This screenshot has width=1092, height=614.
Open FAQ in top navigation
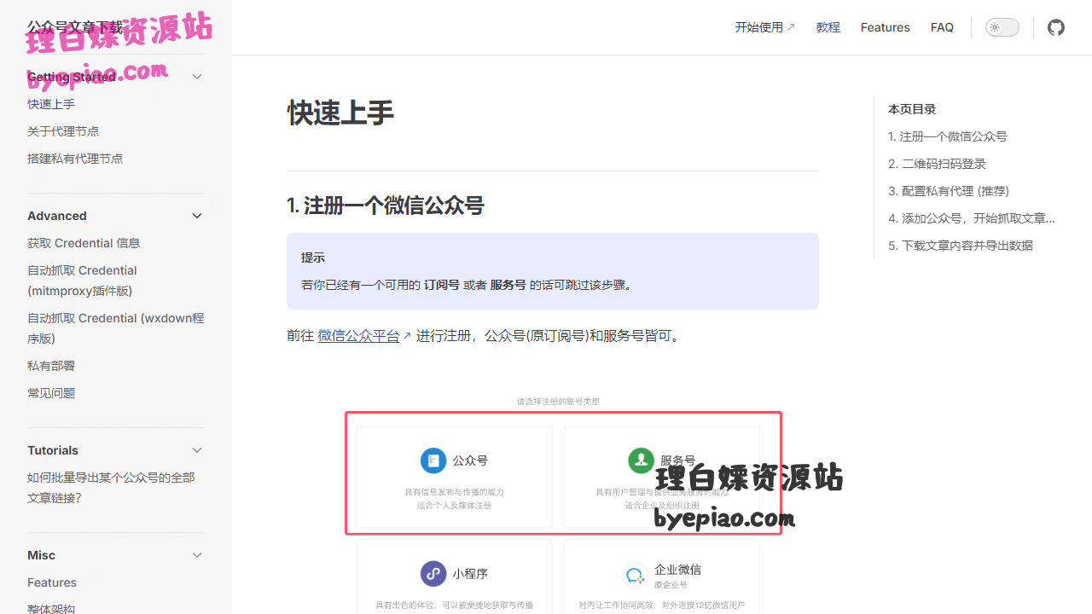click(x=942, y=27)
